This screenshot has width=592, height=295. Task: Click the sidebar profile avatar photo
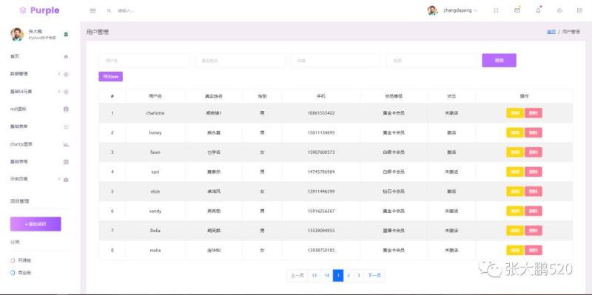pos(17,34)
